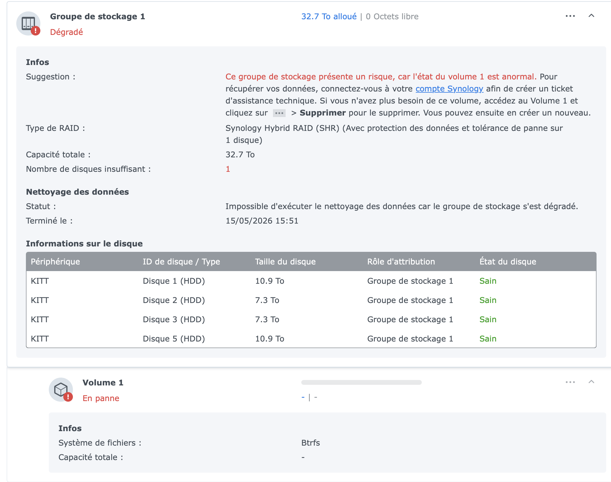Click the Volume 1 title
611x482 pixels.
[103, 383]
